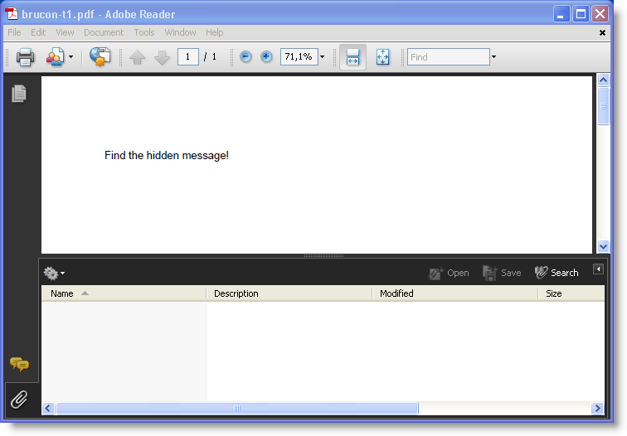The image size is (627, 436).
Task: Open the Tools menu
Action: point(144,32)
